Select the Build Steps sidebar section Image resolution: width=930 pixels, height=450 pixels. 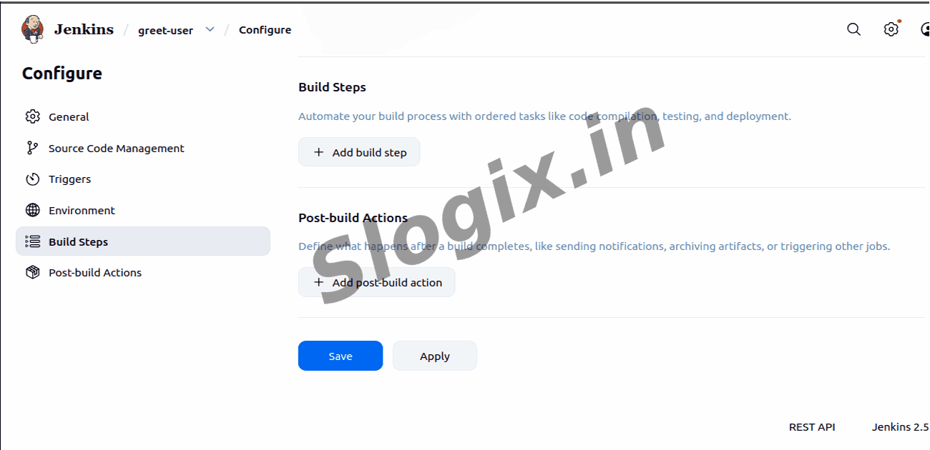coord(143,241)
